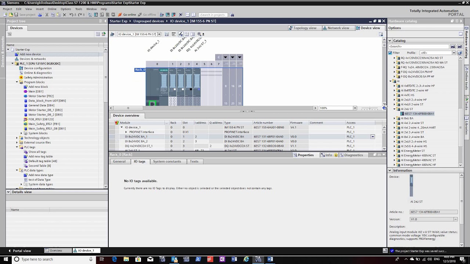Expand the External source files folder
The width and height of the screenshot is (470, 264).
click(x=17, y=143)
